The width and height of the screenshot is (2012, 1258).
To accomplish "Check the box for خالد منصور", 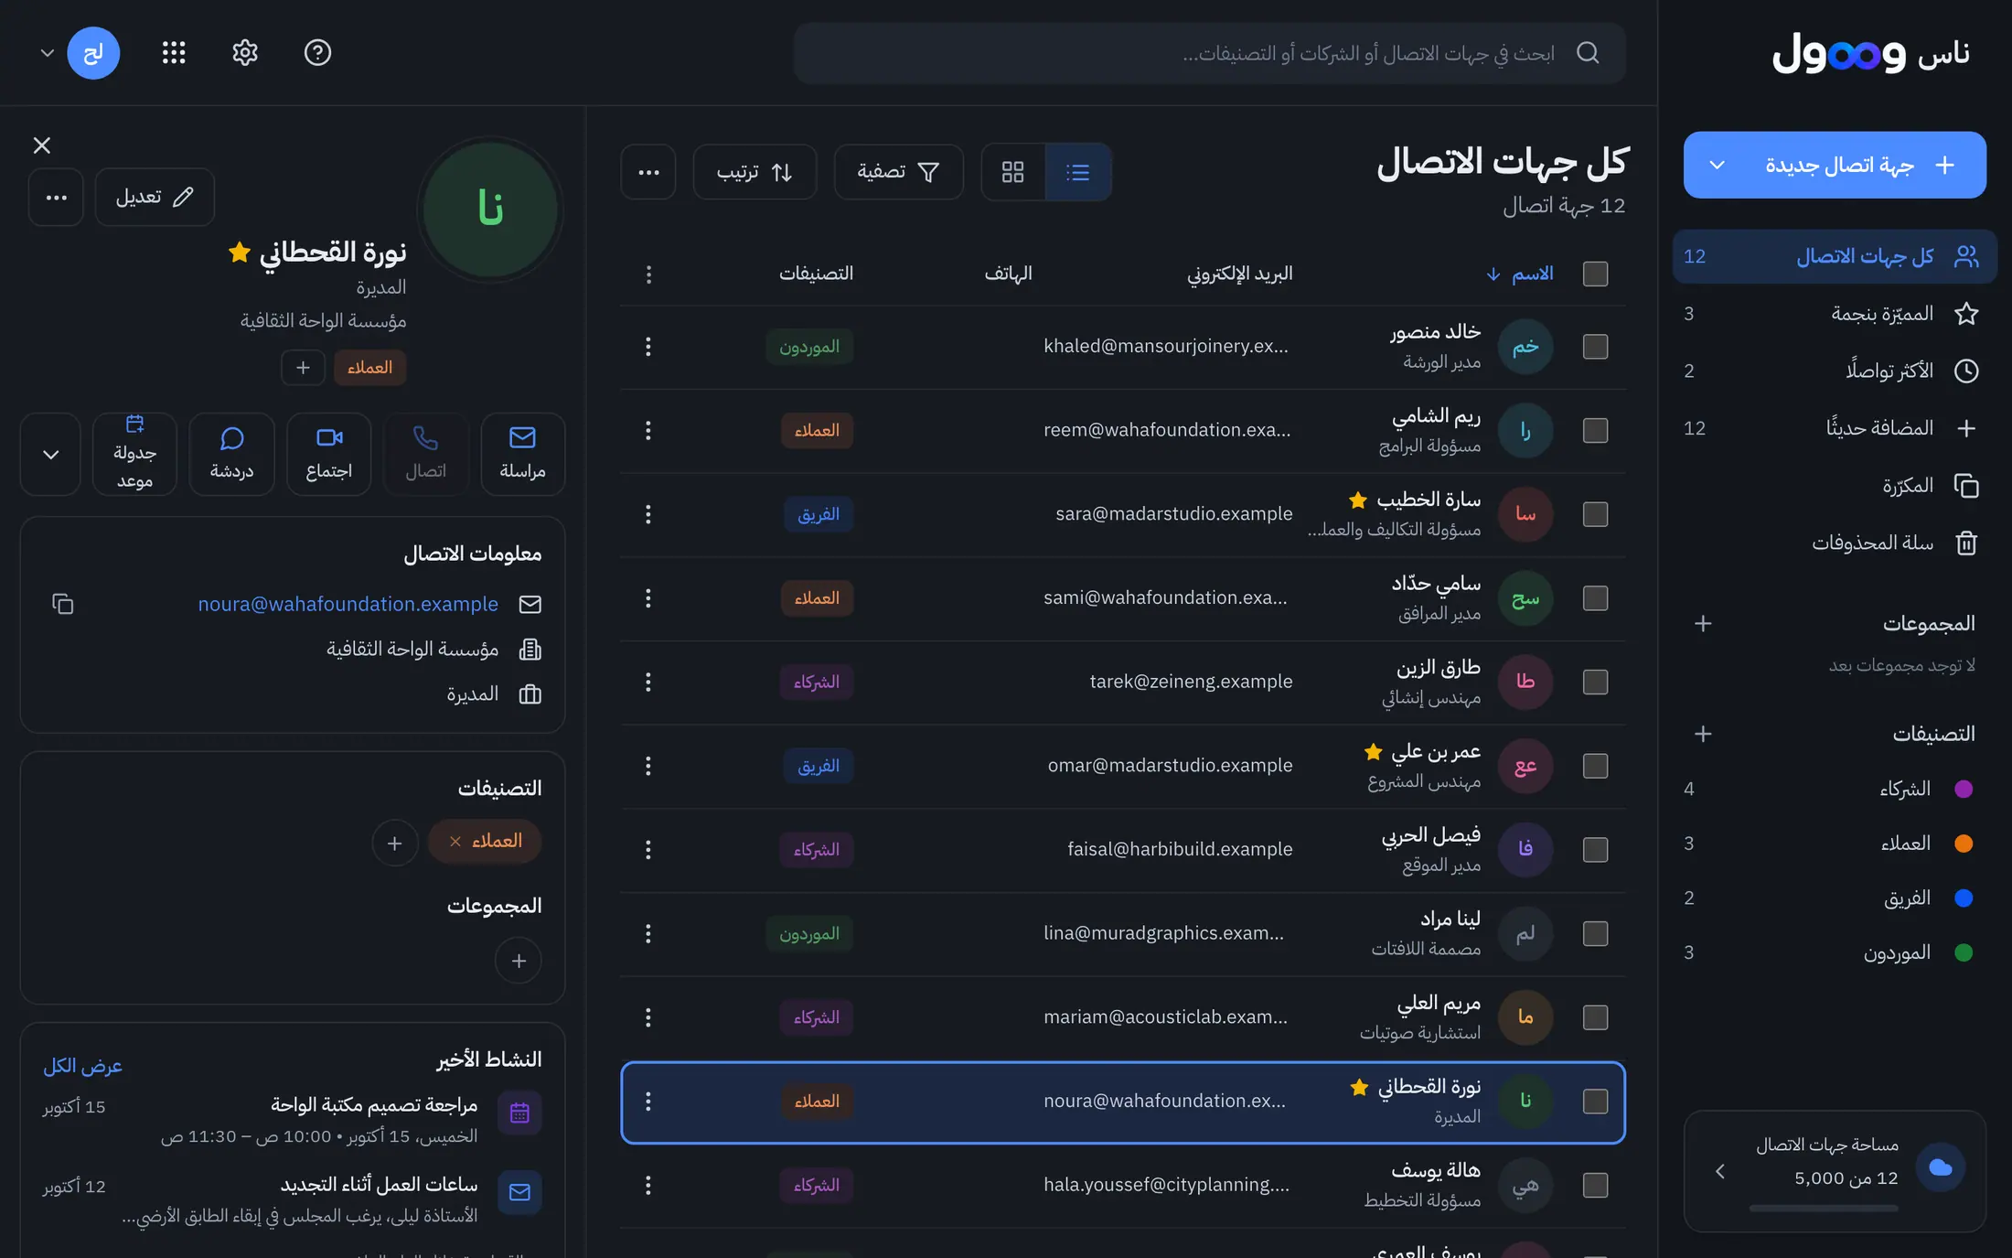I will tap(1595, 347).
